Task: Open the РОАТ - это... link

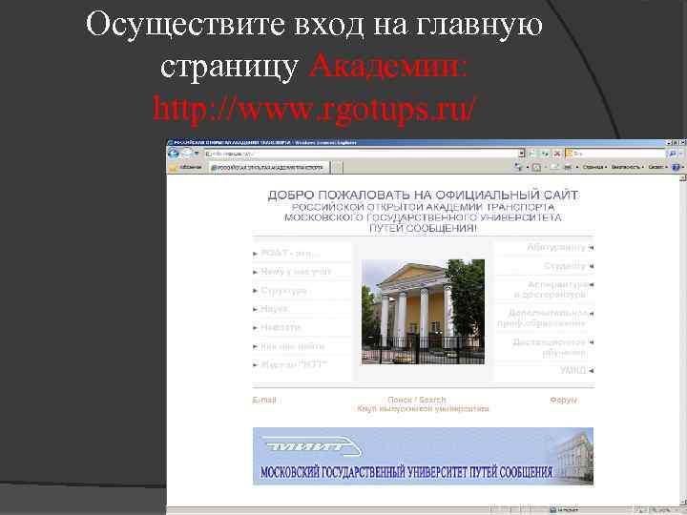Action: pyautogui.click(x=290, y=253)
